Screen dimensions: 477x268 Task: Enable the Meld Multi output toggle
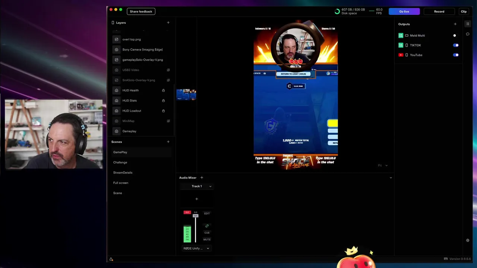click(456, 36)
